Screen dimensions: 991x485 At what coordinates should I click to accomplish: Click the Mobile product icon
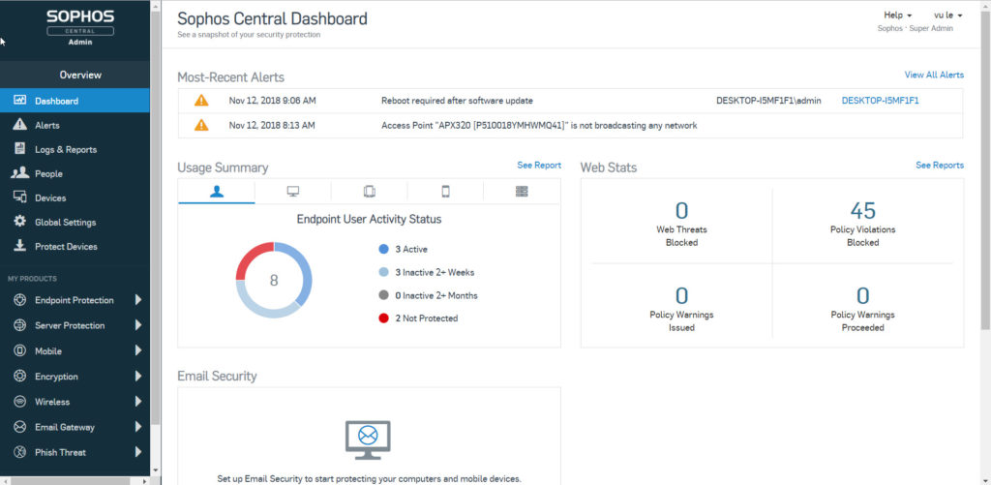[x=19, y=350]
